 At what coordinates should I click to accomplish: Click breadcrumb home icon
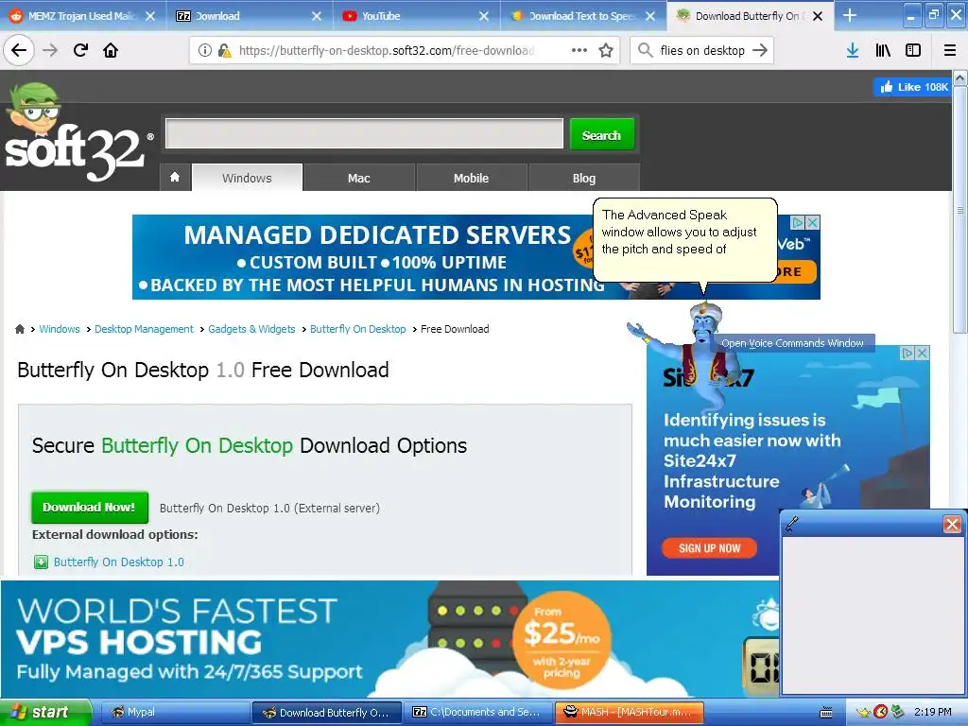click(20, 329)
